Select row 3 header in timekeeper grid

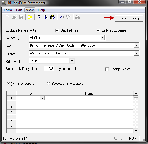11,107
